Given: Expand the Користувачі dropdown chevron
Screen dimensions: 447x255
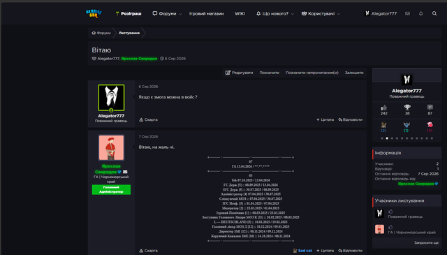Looking at the screenshot, I should pos(339,14).
